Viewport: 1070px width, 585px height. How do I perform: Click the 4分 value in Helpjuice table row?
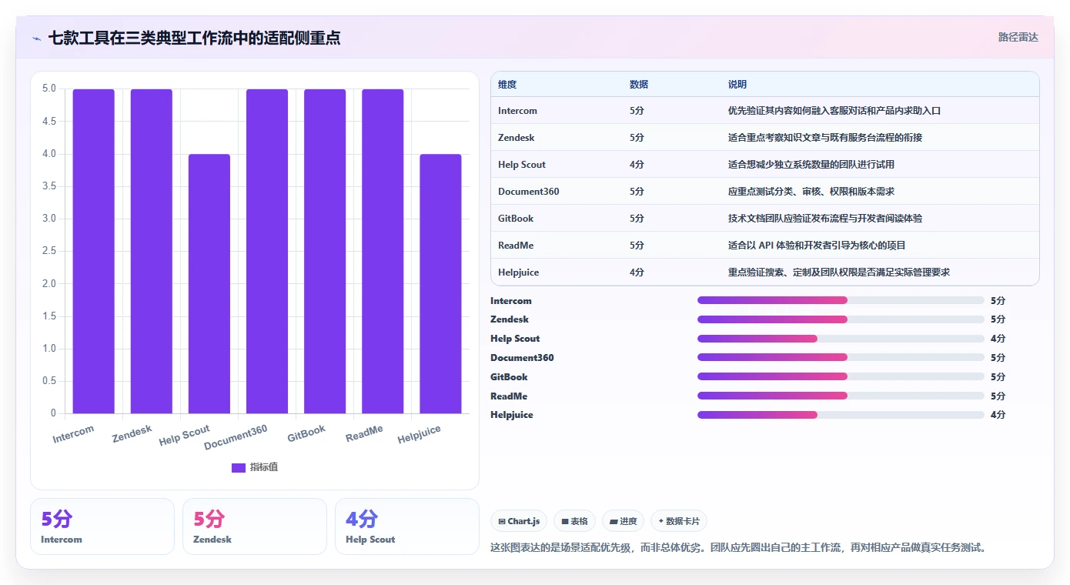637,272
